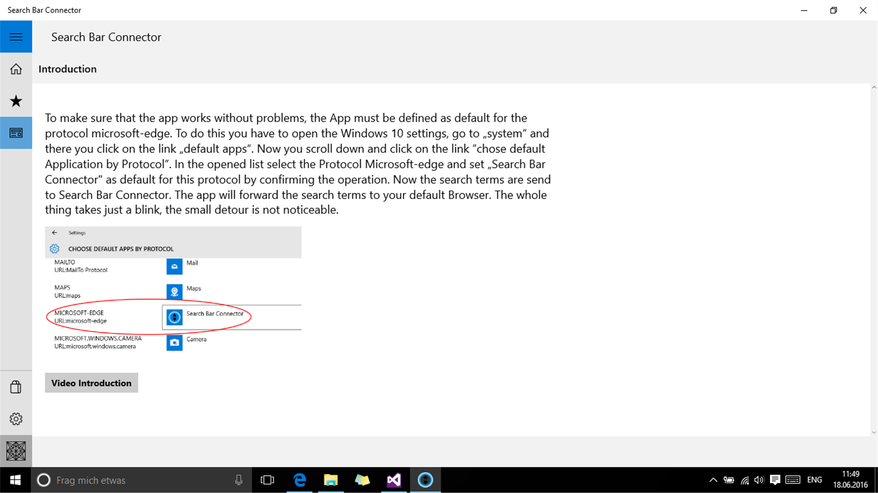Switch input language ENG
878x493 pixels.
point(815,480)
